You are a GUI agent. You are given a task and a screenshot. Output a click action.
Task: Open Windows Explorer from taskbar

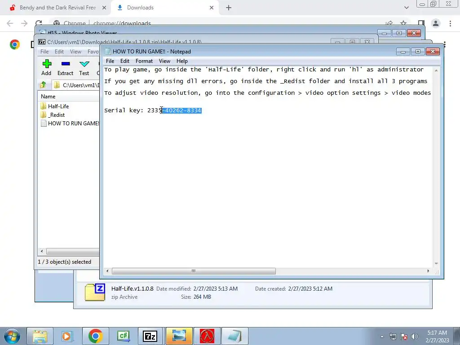click(x=40, y=336)
